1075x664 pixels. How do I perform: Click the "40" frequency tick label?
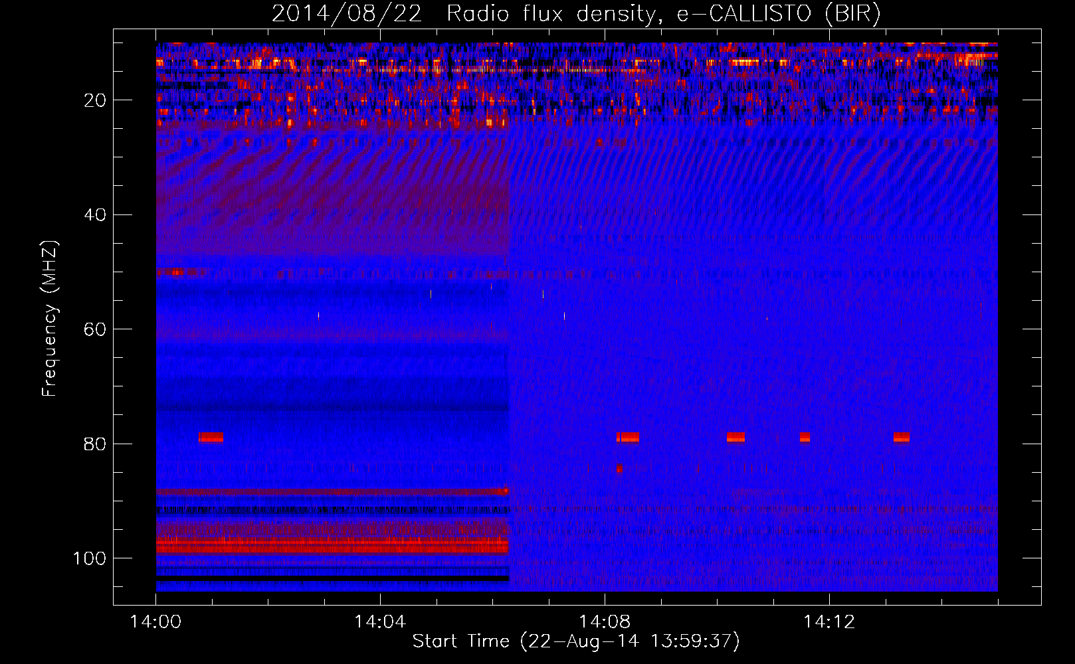(x=96, y=215)
